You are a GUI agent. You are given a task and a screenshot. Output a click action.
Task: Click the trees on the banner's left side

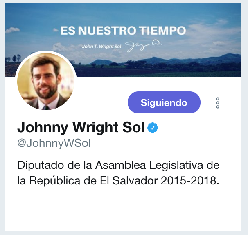(x=14, y=58)
